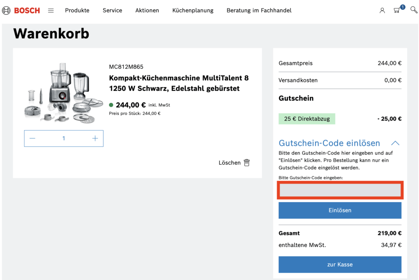This screenshot has height=280, width=419.
Task: Click the Gesamt total 219,00 €
Action: pos(390,233)
